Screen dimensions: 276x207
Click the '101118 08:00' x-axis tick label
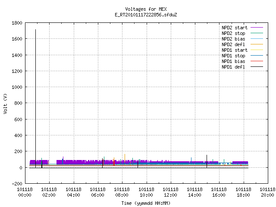122,192
